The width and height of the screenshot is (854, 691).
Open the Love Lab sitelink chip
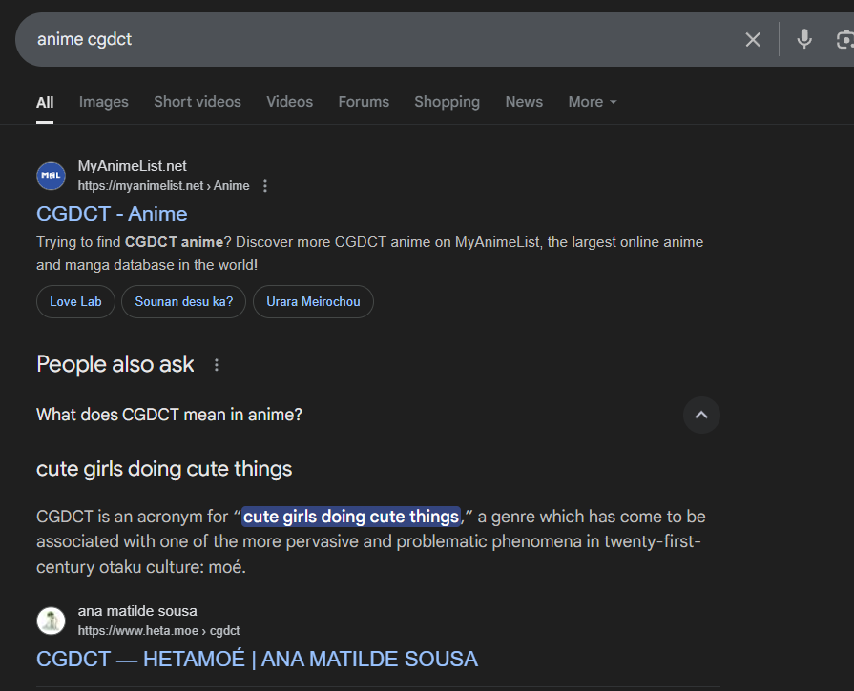coord(75,301)
